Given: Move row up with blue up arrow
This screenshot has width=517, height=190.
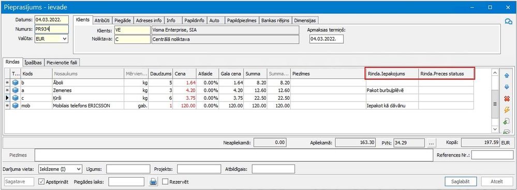Looking at the screenshot, I should [507, 75].
